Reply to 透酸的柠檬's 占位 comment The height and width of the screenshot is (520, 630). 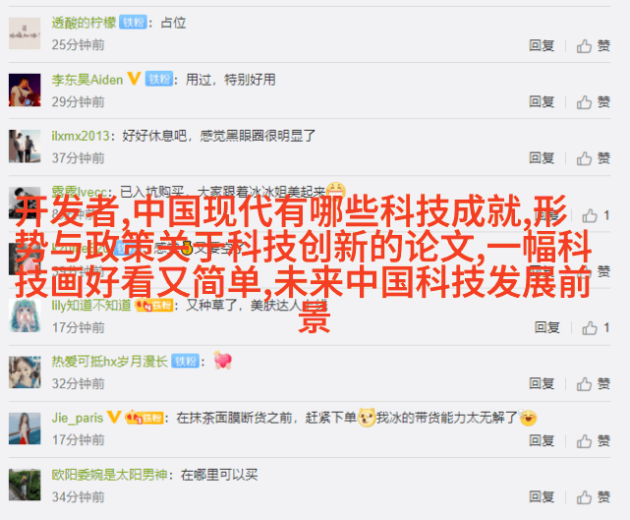(542, 46)
